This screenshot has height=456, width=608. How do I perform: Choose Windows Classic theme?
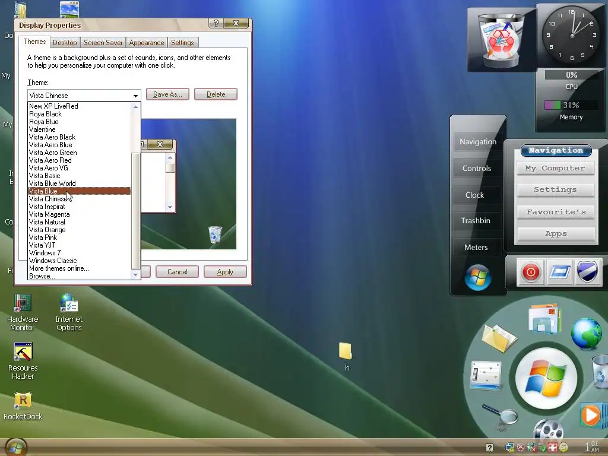pyautogui.click(x=80, y=261)
